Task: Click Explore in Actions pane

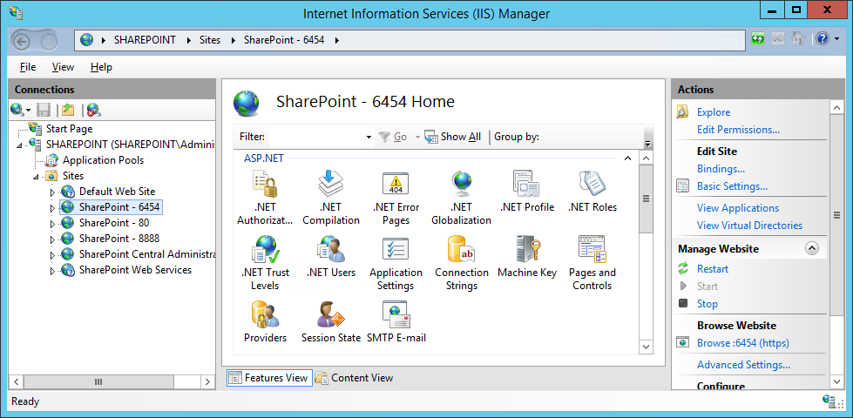Action: tap(714, 112)
